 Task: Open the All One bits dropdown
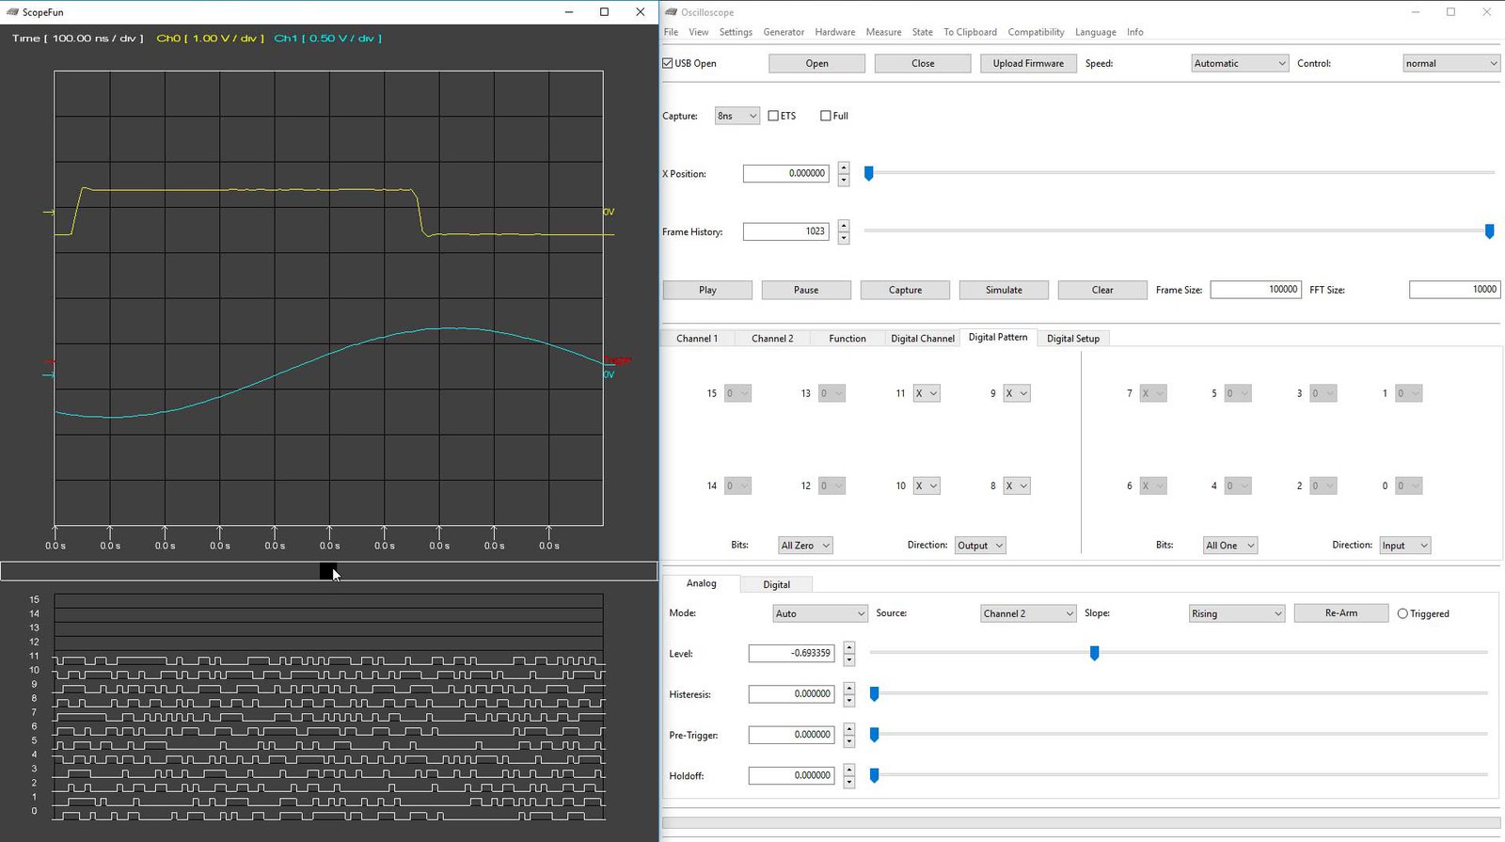pos(1230,545)
